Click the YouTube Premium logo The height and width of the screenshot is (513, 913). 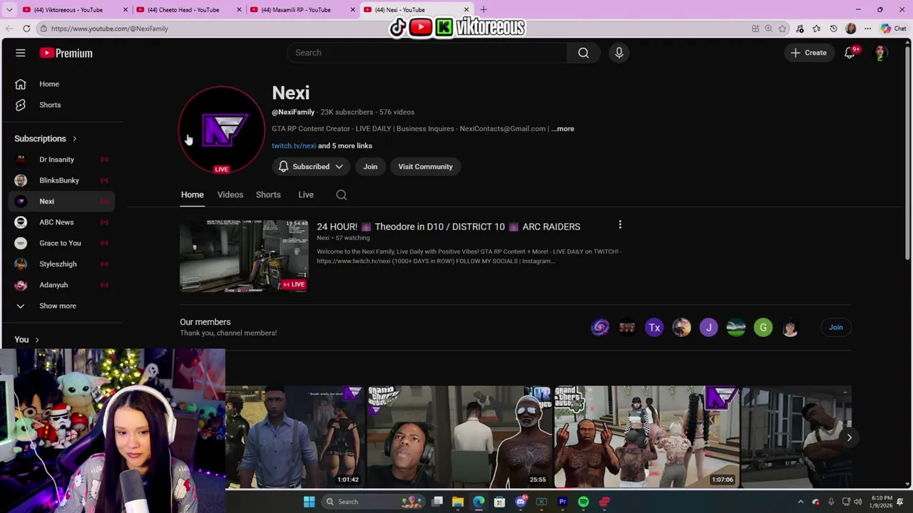pos(66,53)
